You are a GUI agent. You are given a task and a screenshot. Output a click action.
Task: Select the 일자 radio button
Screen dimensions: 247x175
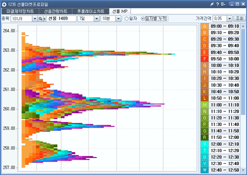pyautogui.click(x=127, y=19)
